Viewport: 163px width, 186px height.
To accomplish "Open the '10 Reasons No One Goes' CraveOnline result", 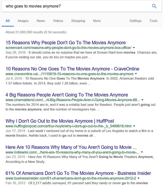I will 73,69.
